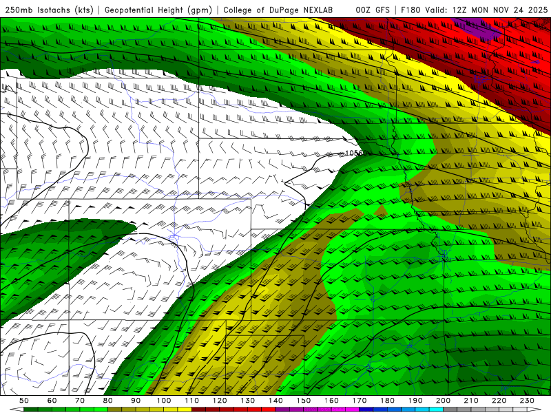Click the '170' colorbar scale label
The width and height of the screenshot is (551, 413).
(360, 401)
